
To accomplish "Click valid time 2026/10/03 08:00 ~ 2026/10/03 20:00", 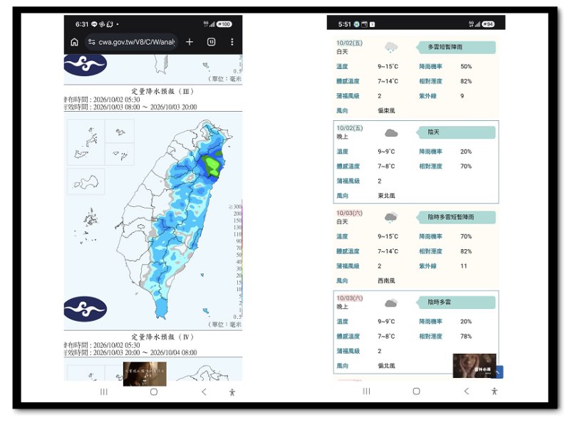I will (x=145, y=107).
